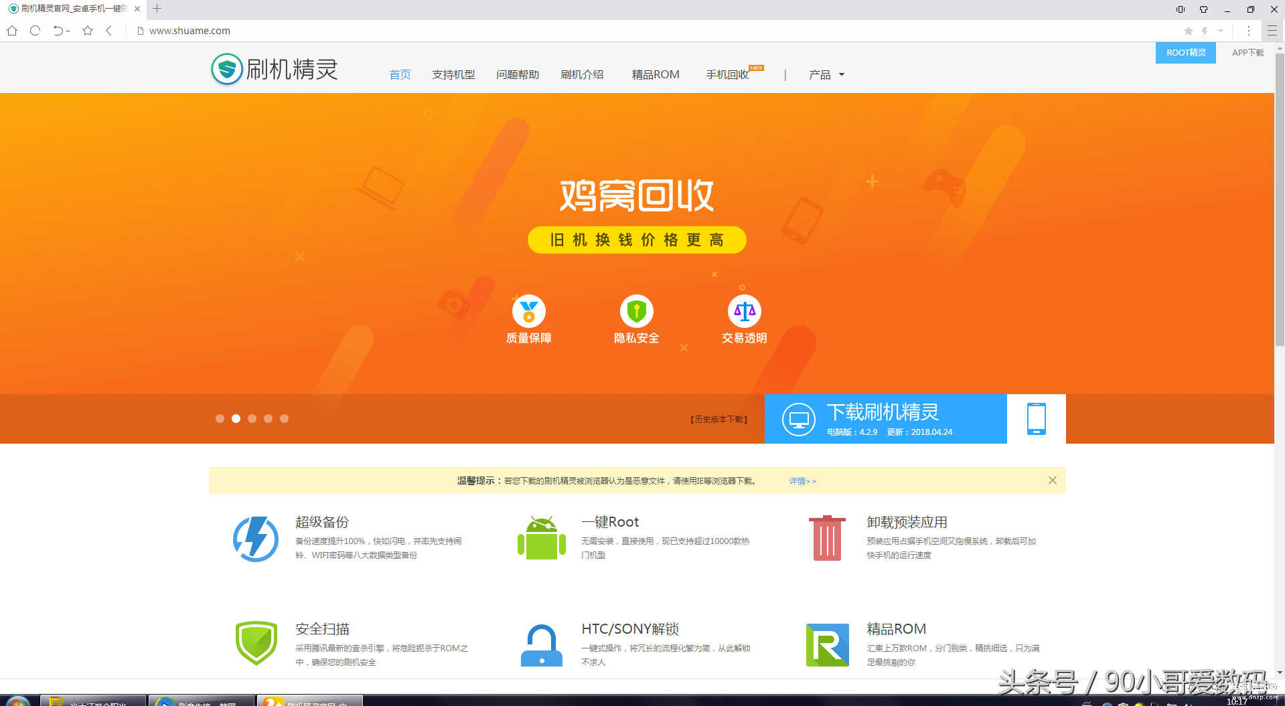This screenshot has height=706, width=1285.
Task: Click the green R 精品ROM icon
Action: pos(828,645)
